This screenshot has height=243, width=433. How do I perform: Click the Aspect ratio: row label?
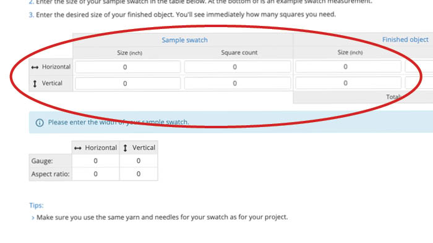point(50,174)
